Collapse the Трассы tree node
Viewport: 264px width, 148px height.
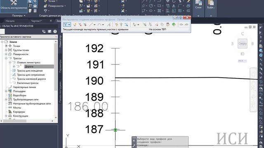point(6,58)
